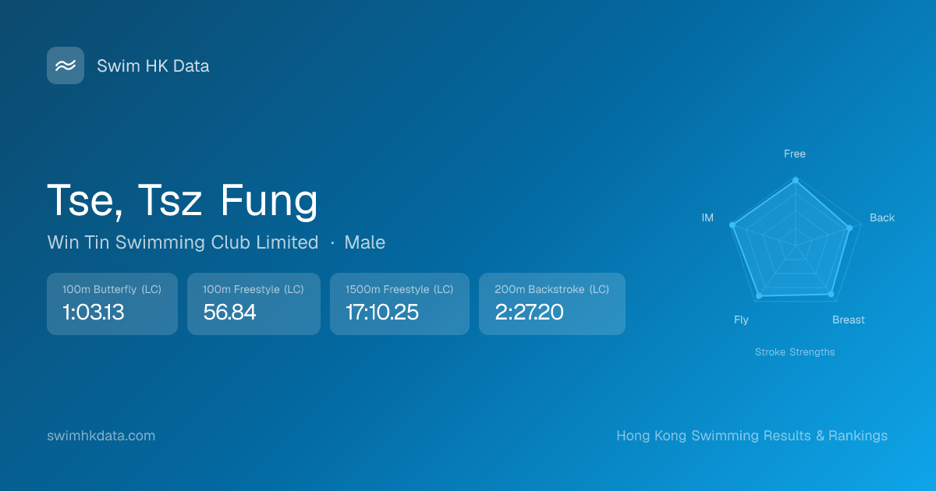Click the Free point on radar chart

pos(796,180)
